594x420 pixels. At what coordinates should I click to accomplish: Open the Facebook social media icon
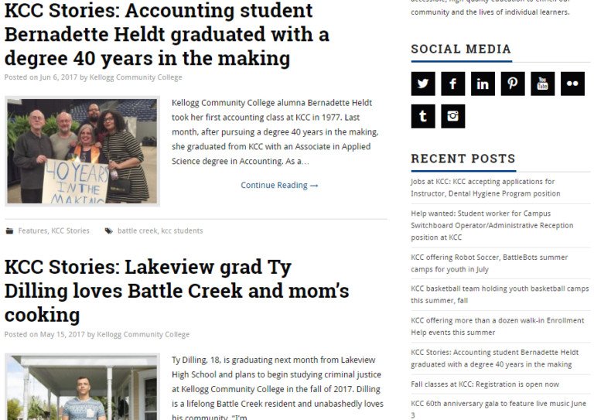pos(452,84)
